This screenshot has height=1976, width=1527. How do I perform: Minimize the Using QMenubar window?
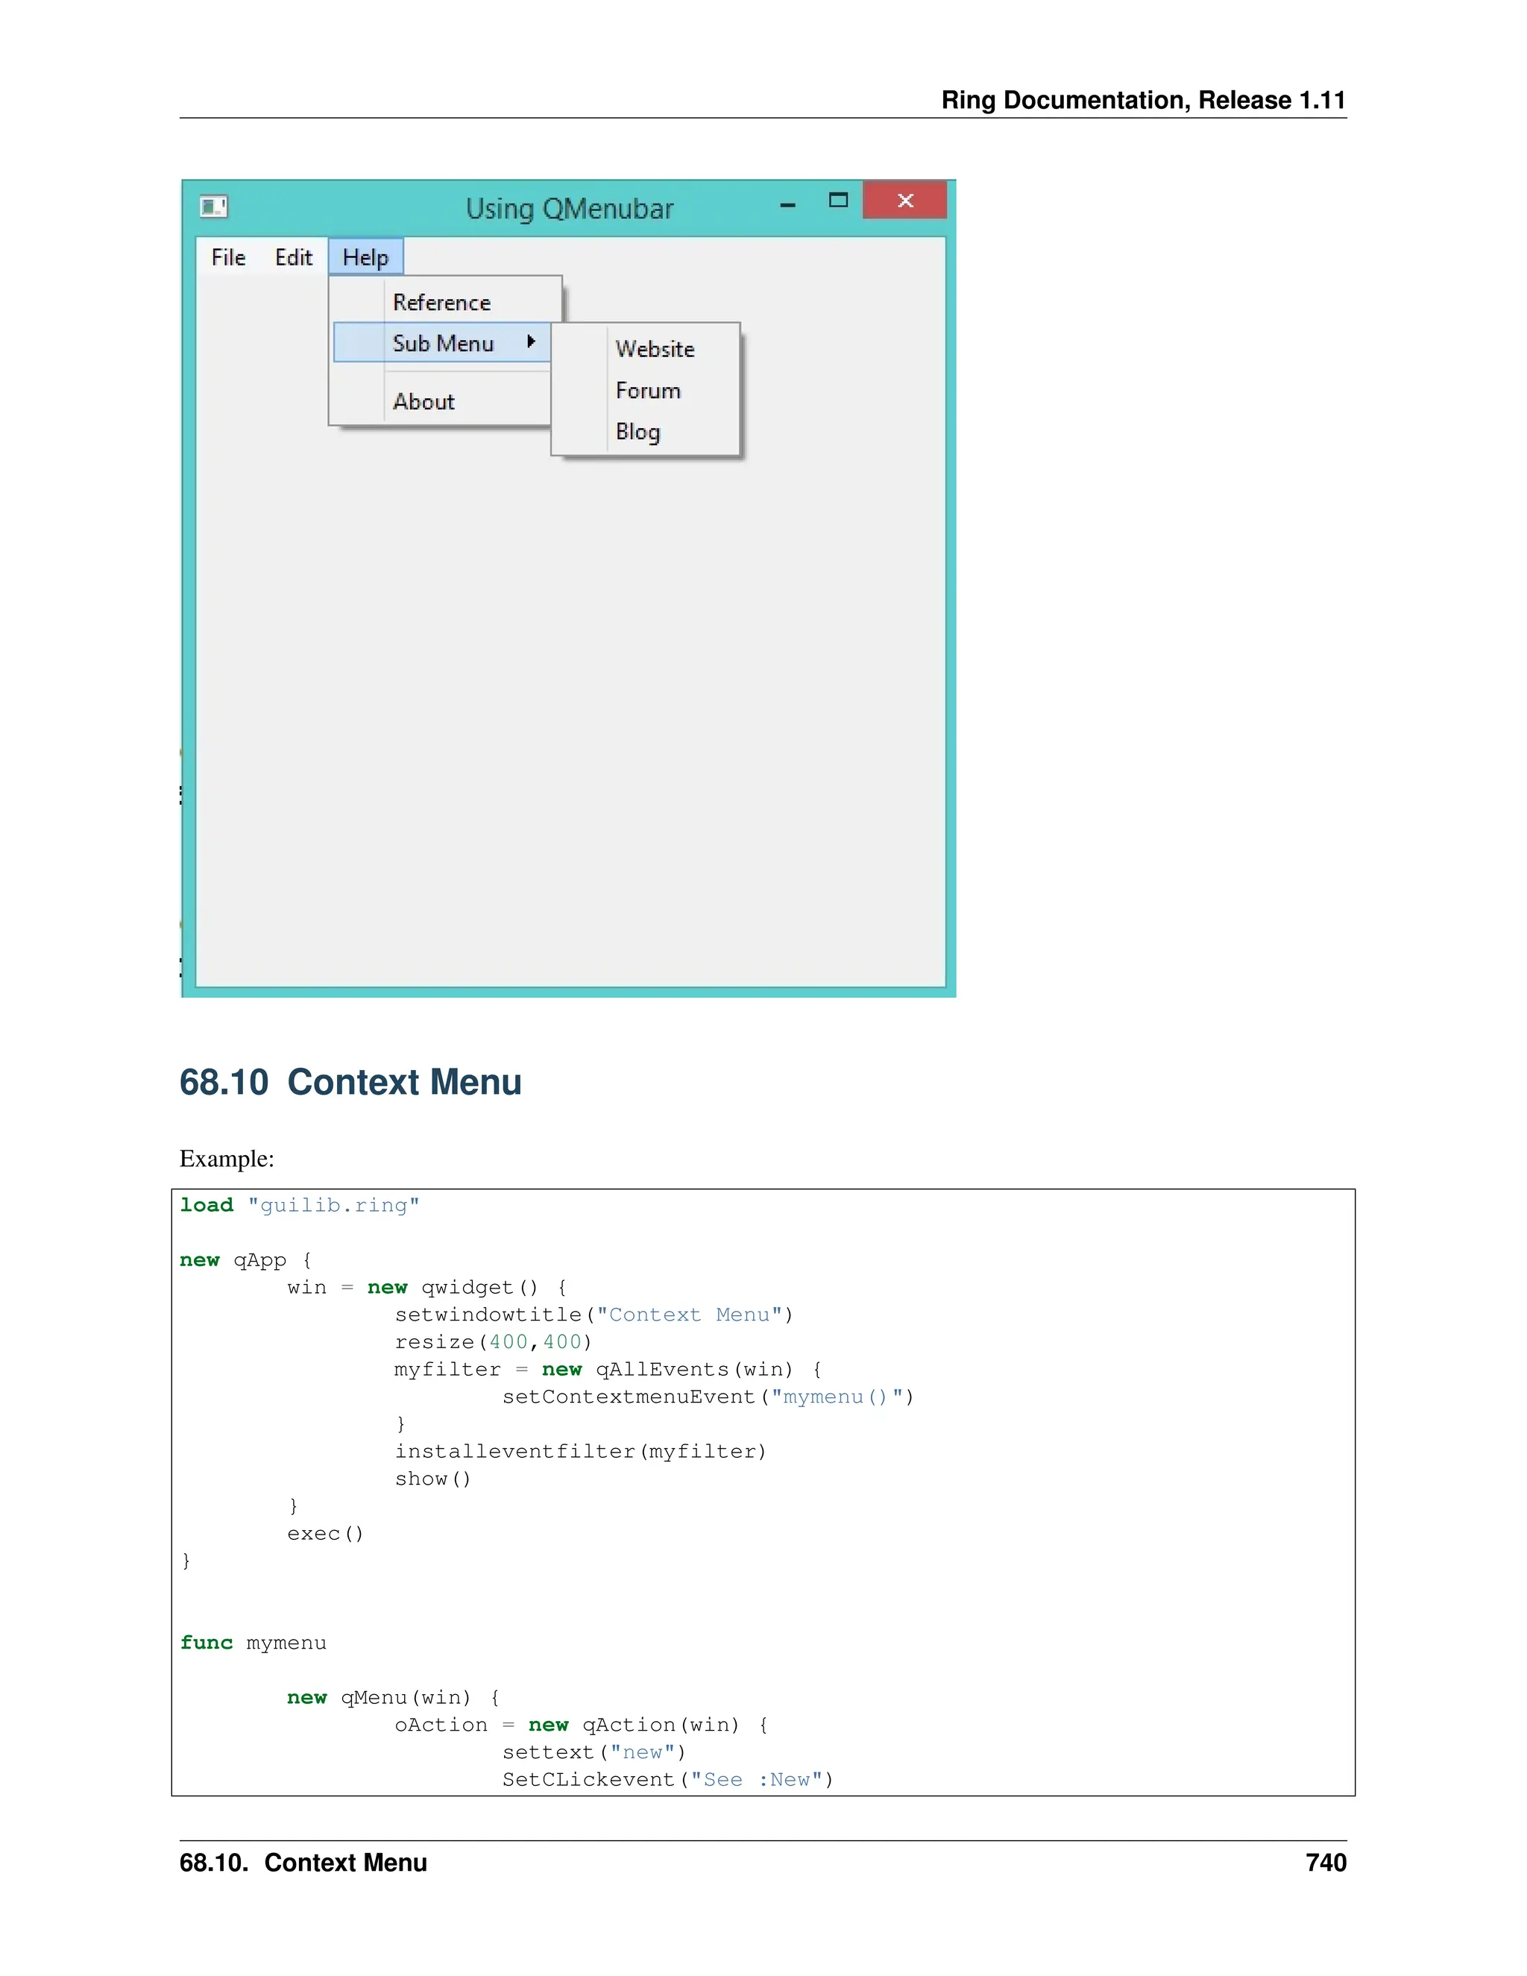[788, 205]
